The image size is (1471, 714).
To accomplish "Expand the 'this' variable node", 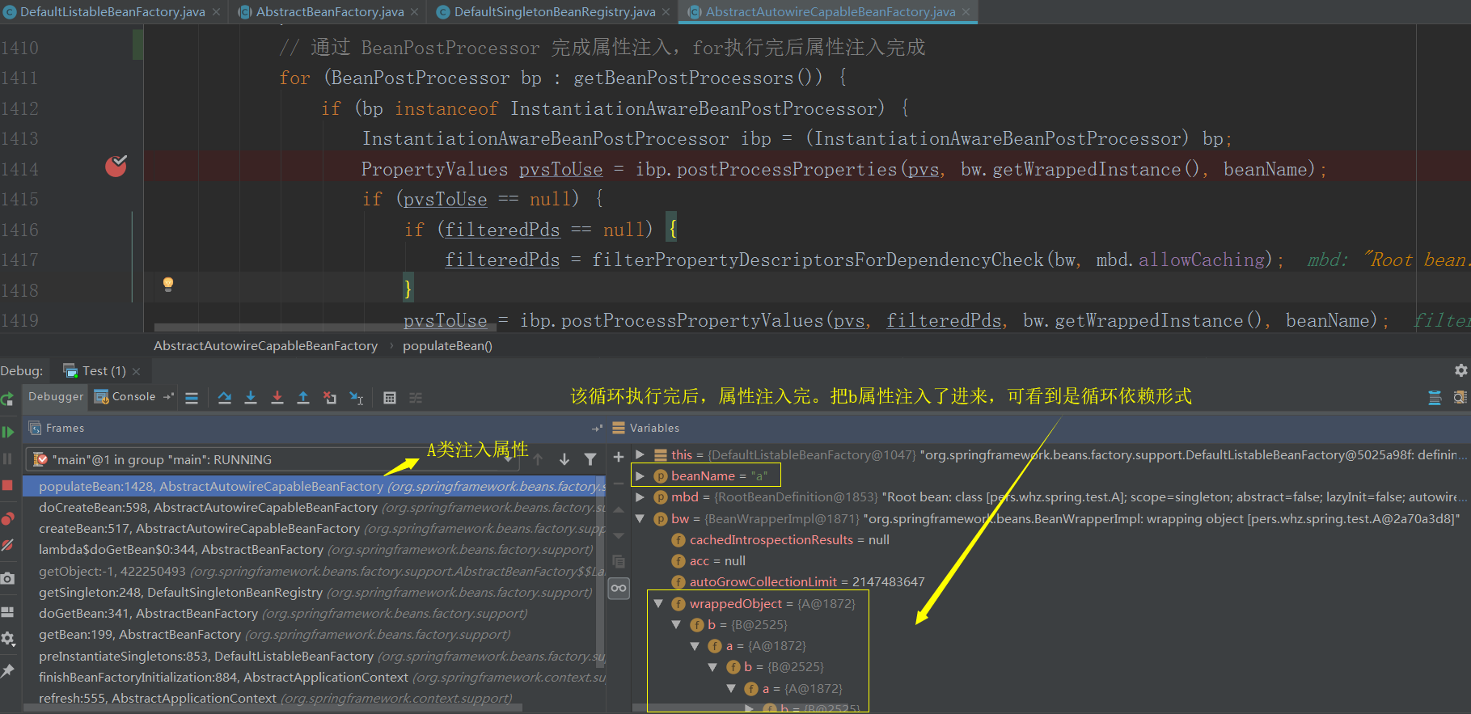I will (x=640, y=454).
